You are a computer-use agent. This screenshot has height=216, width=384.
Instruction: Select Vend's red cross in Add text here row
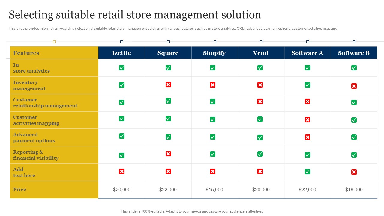point(260,171)
